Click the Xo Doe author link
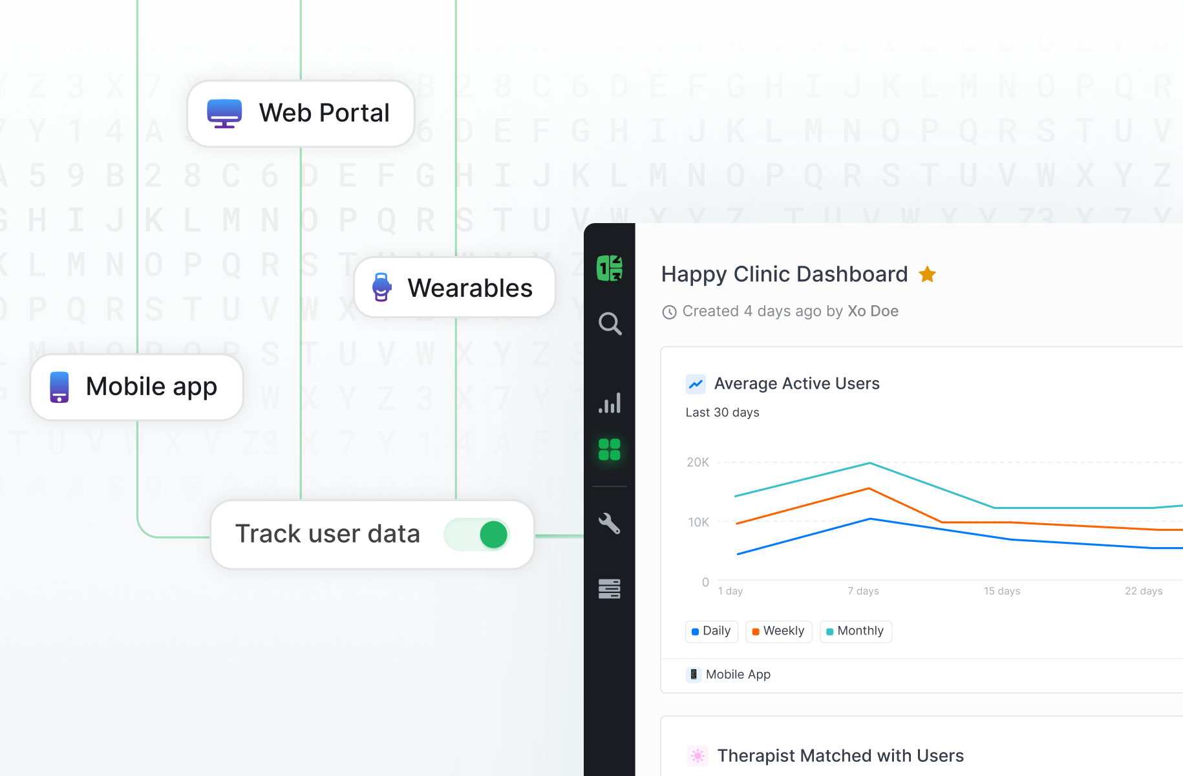Viewport: 1183px width, 776px height. pyautogui.click(x=873, y=311)
